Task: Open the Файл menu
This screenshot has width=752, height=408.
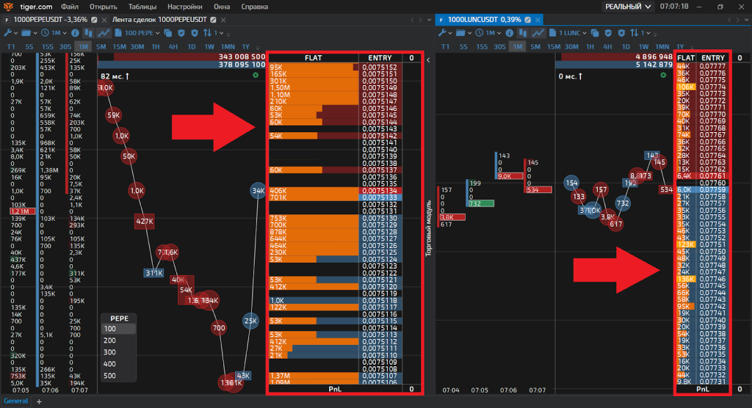Action: (x=70, y=7)
